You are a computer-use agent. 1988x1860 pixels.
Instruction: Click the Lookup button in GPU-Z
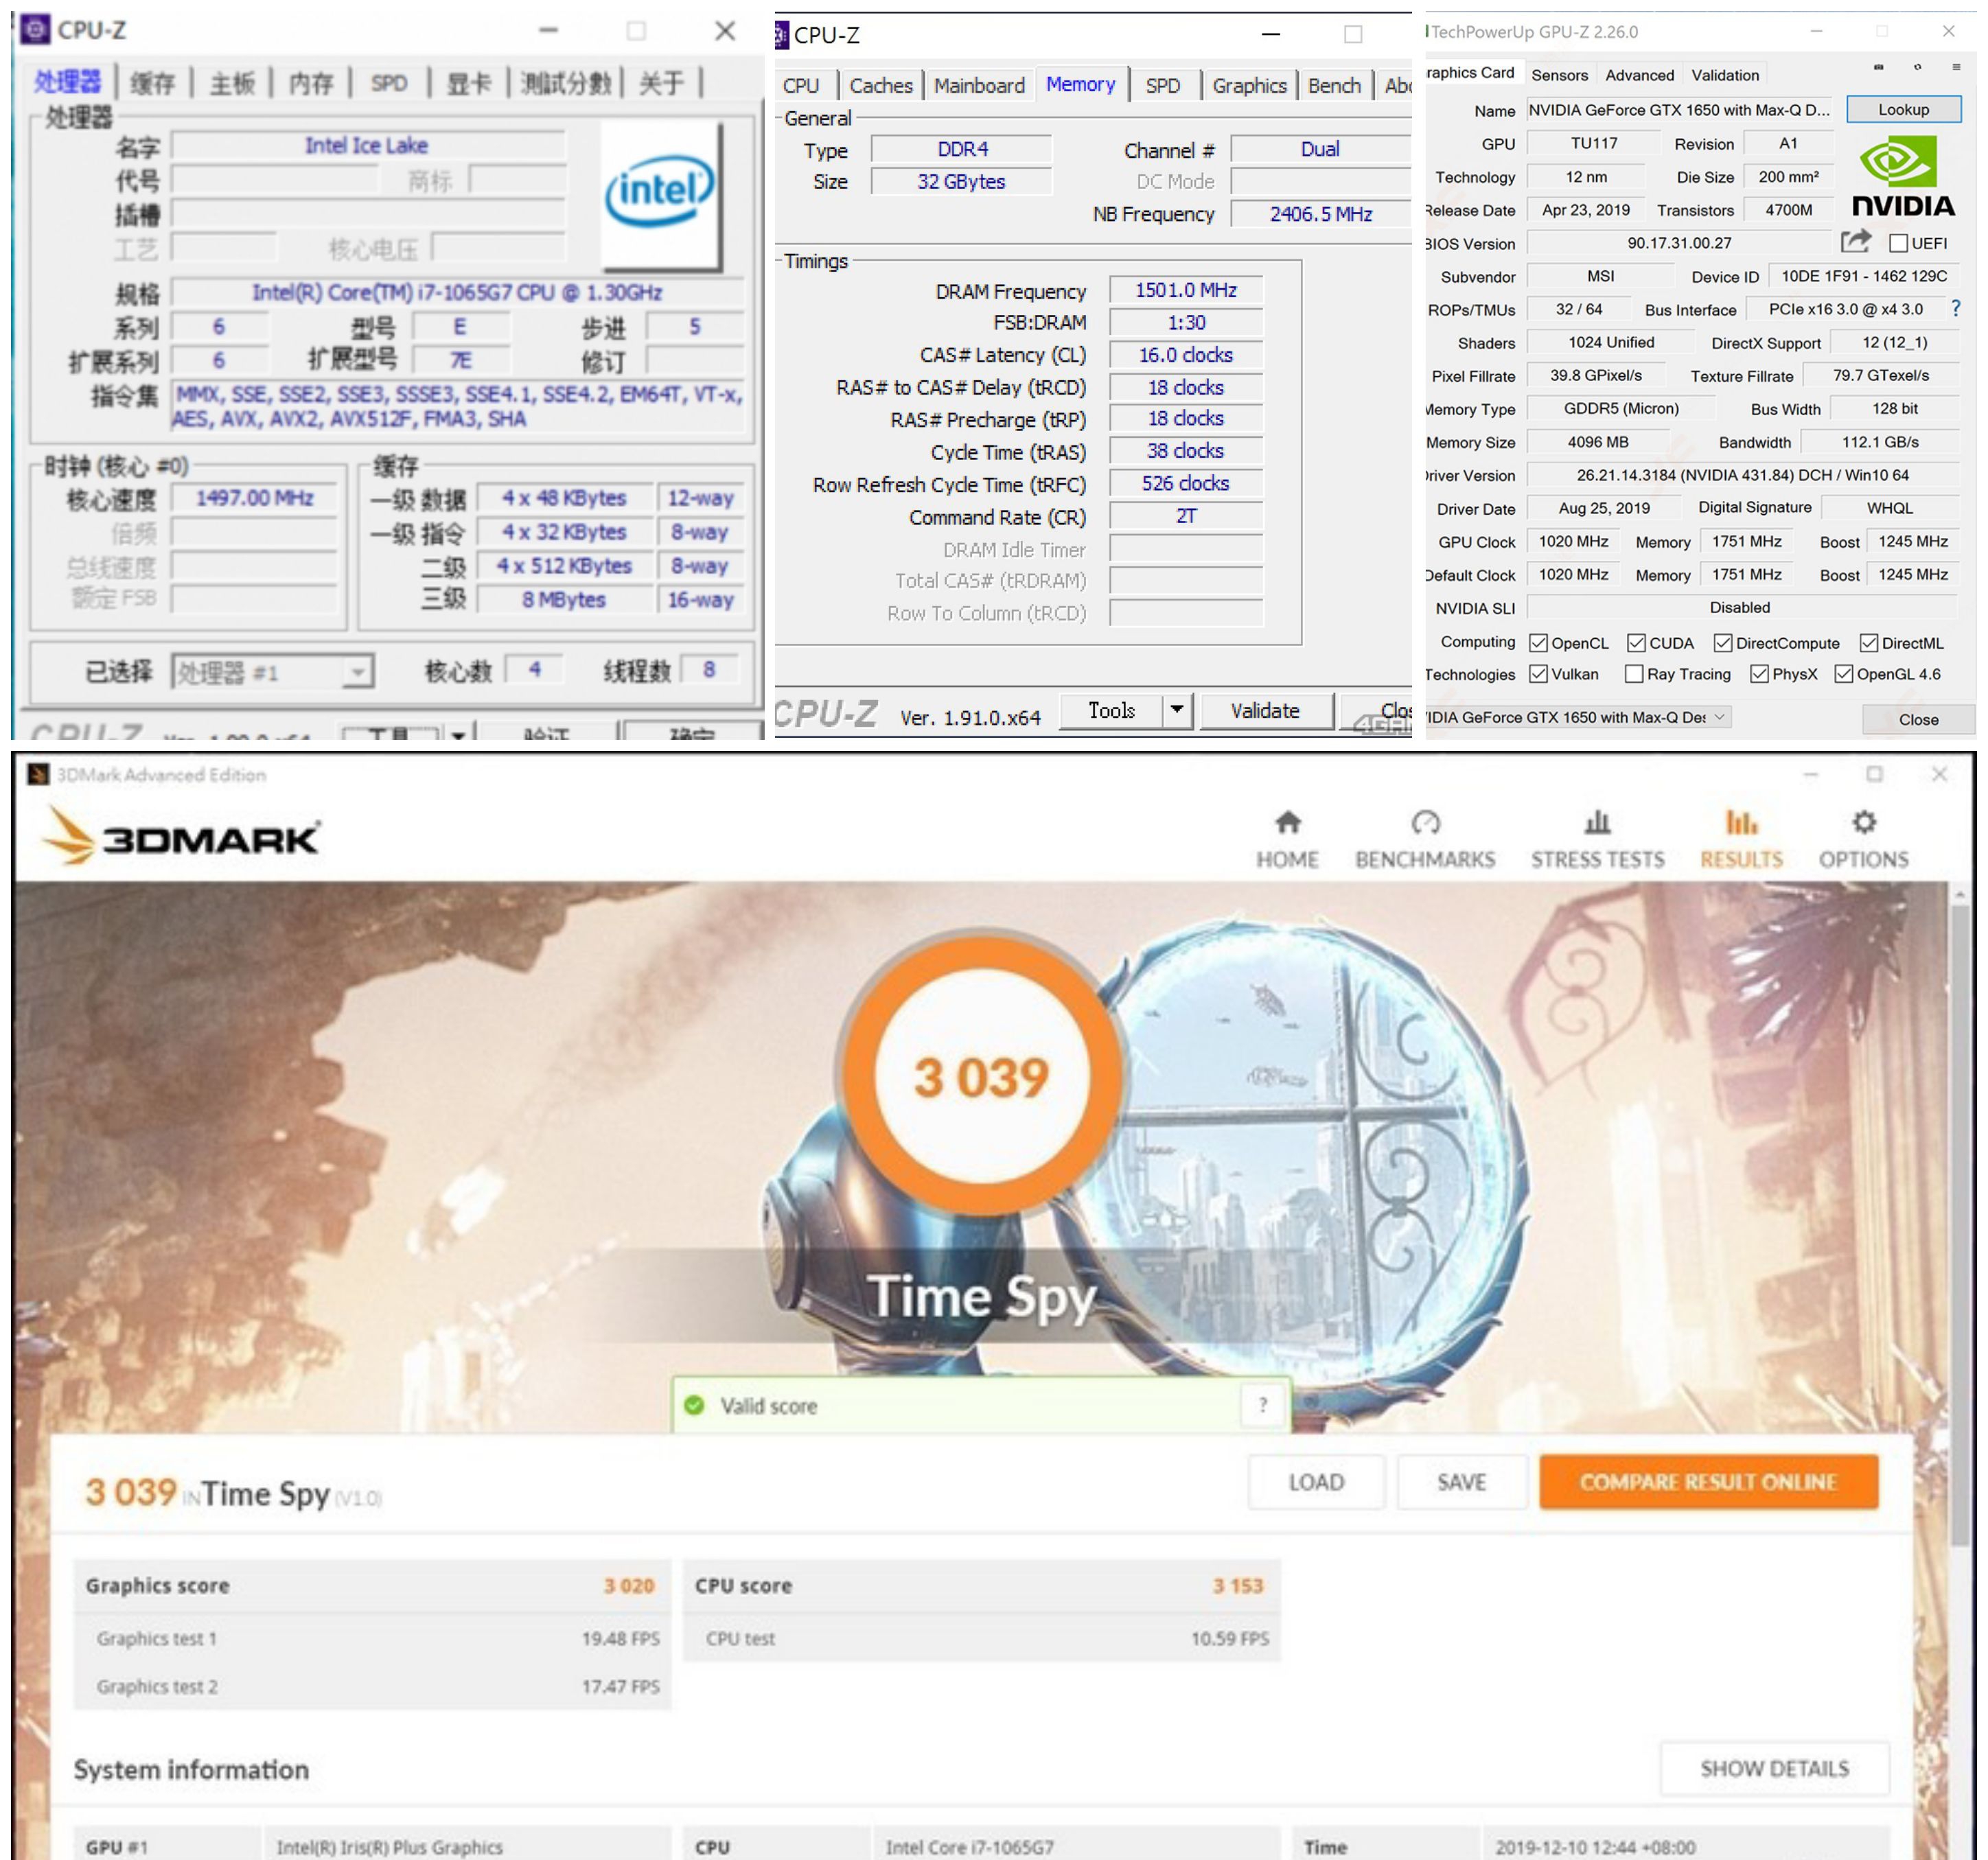coord(1903,109)
